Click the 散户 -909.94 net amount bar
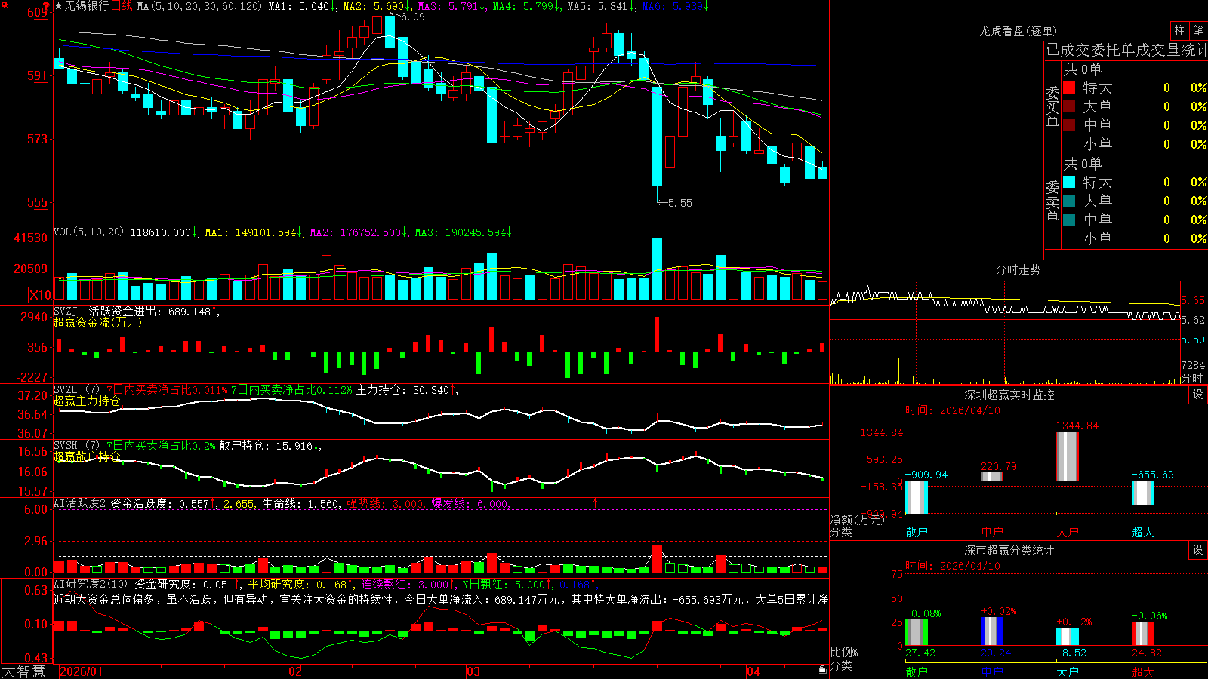1208x679 pixels. [x=916, y=498]
